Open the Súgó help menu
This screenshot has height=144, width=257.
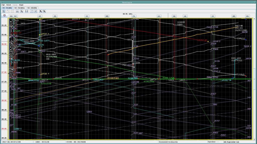pyautogui.click(x=21, y=5)
